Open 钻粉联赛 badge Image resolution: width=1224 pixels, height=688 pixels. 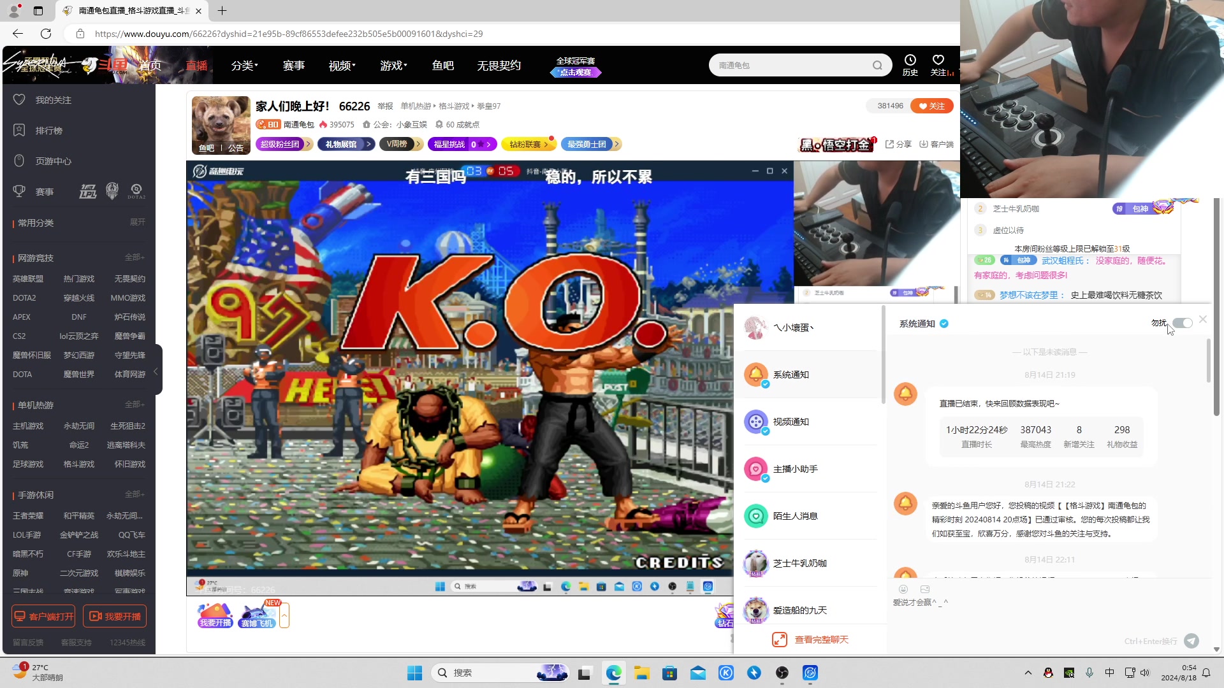[x=528, y=145]
